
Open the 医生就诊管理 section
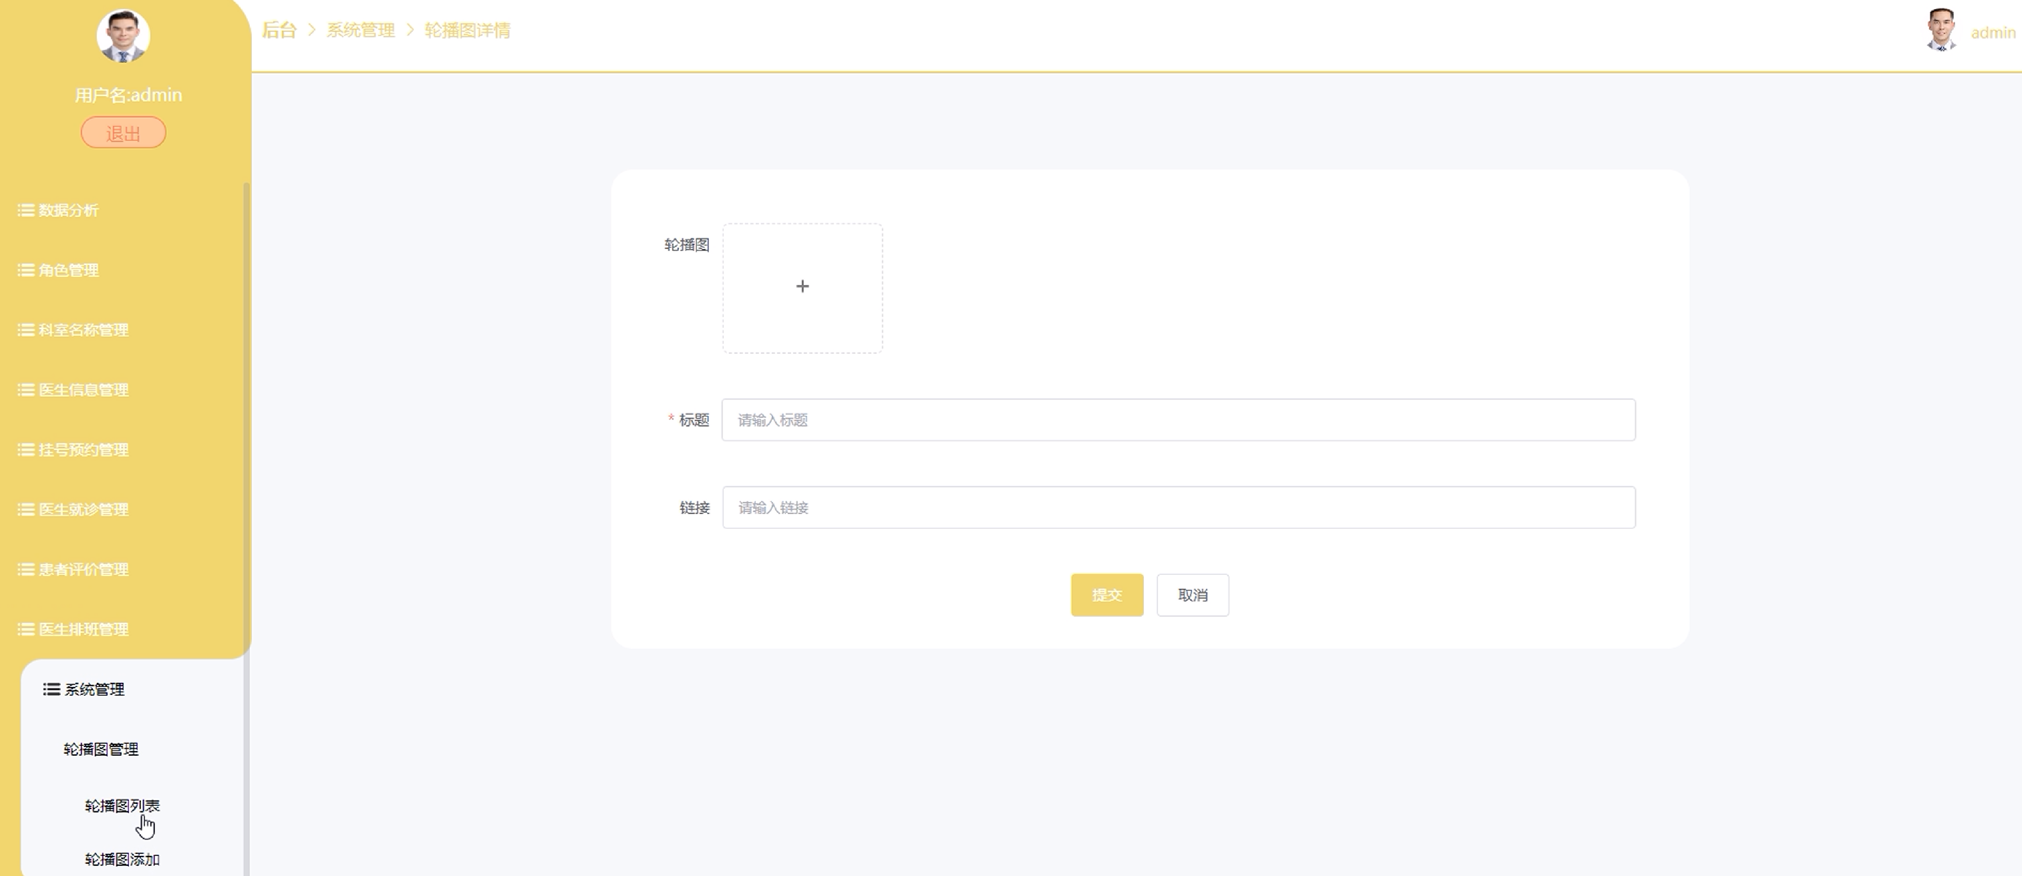tap(84, 509)
